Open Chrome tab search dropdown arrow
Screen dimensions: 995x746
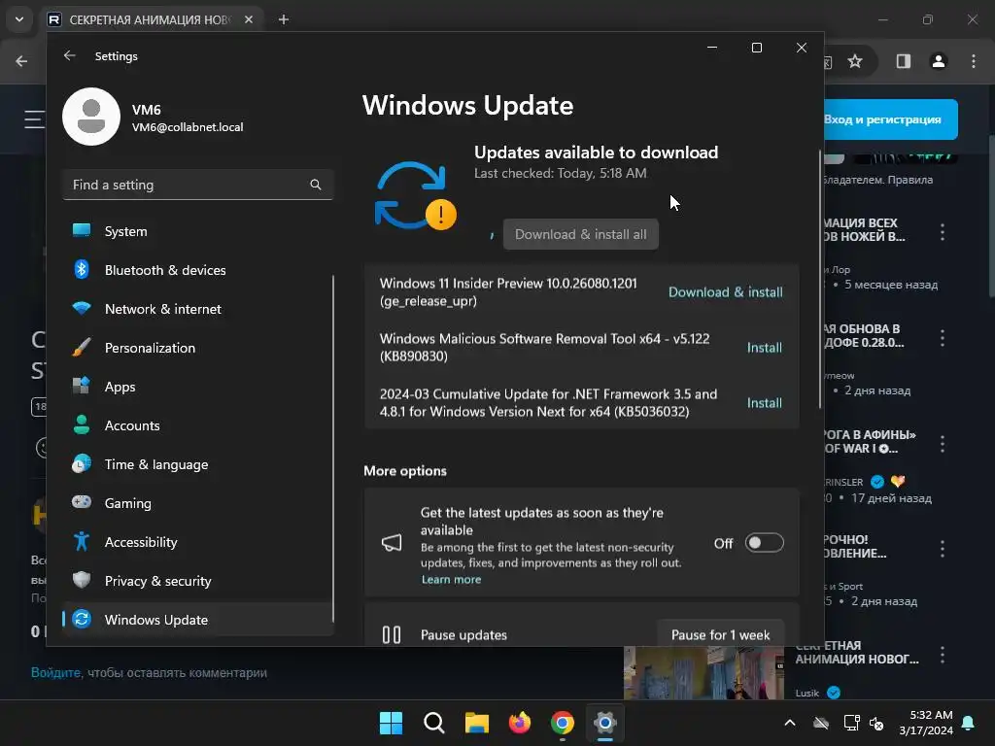[19, 19]
